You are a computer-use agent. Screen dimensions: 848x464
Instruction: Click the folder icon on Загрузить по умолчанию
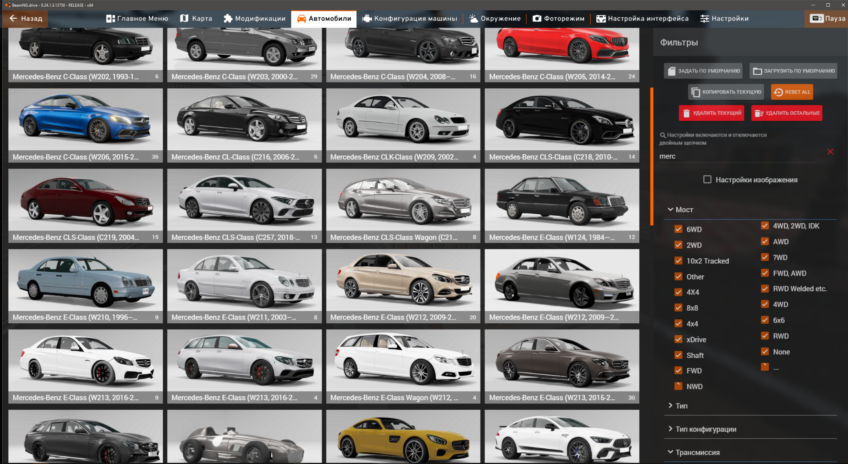click(x=757, y=71)
